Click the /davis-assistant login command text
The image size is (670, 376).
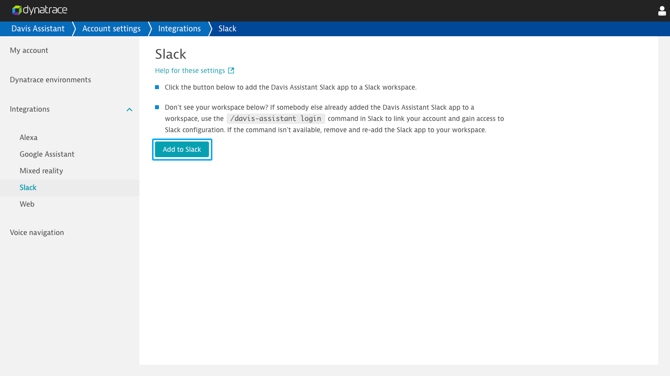tap(276, 118)
